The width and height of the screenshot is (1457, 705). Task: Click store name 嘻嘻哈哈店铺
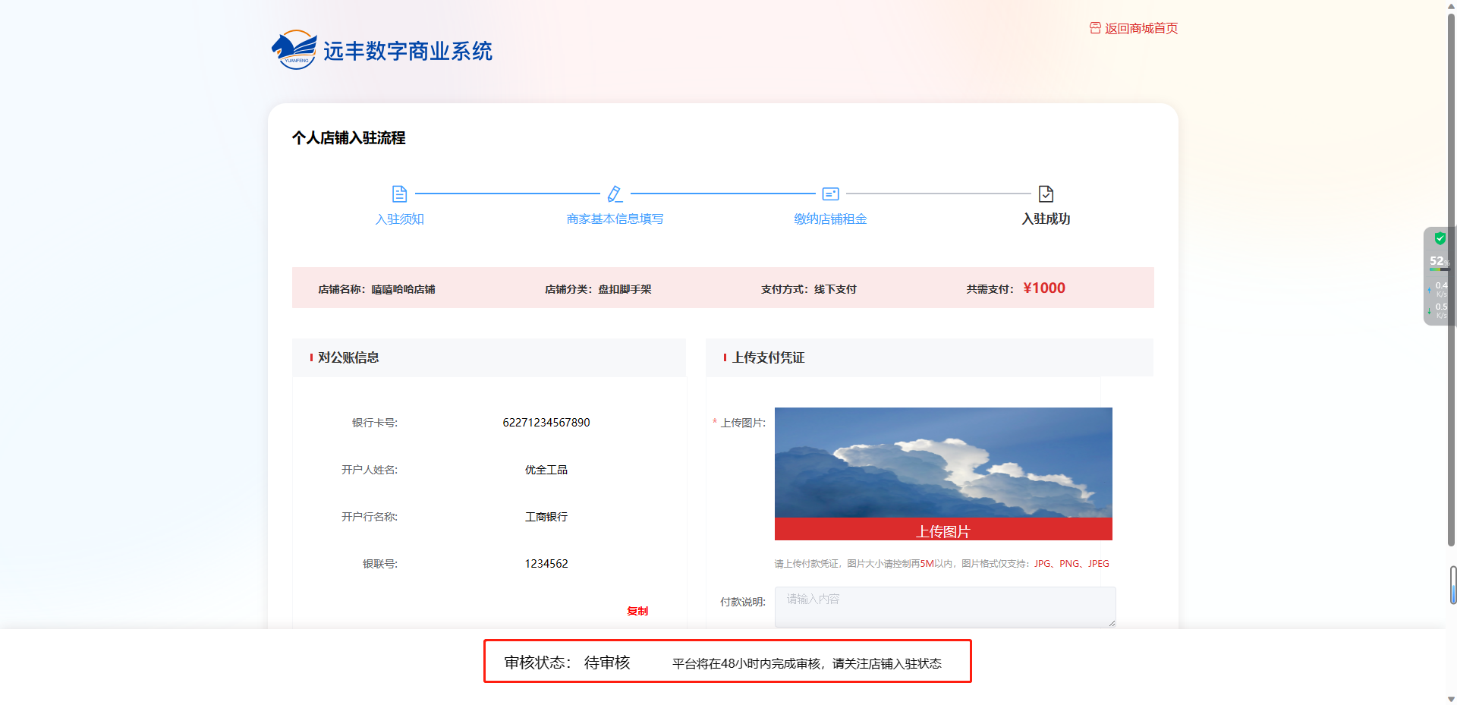coord(403,289)
